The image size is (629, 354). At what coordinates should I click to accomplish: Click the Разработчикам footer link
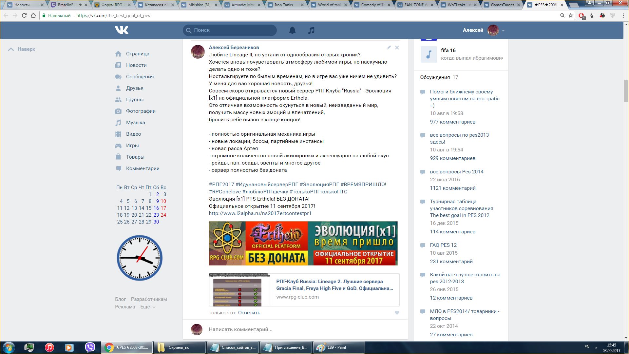tap(149, 299)
